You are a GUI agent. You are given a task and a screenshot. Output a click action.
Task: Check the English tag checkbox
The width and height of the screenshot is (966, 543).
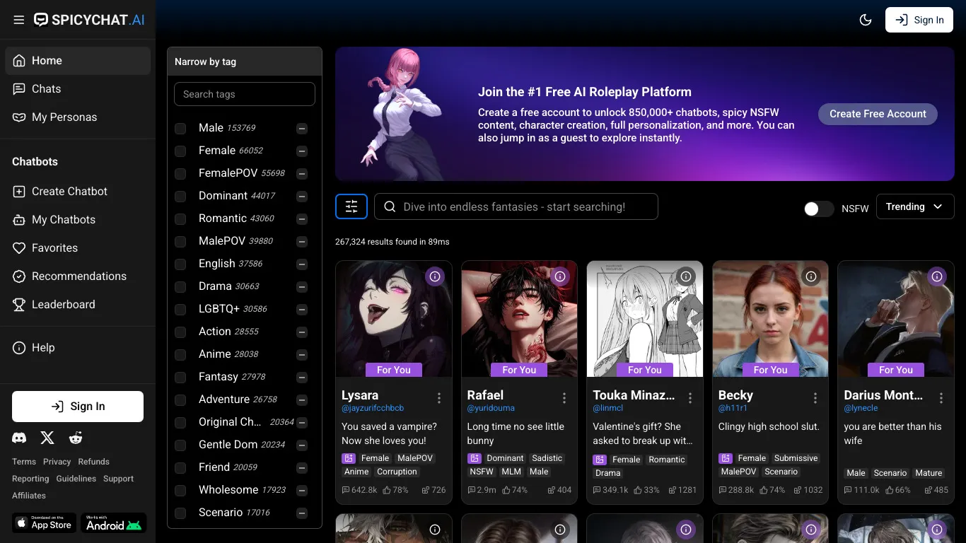click(180, 264)
